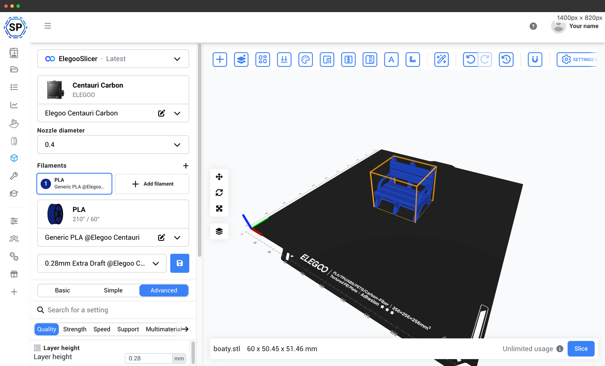This screenshot has height=366, width=605.
Task: Expand the Generic PLA @Elegoo Centauri dropdown
Action: tap(177, 237)
